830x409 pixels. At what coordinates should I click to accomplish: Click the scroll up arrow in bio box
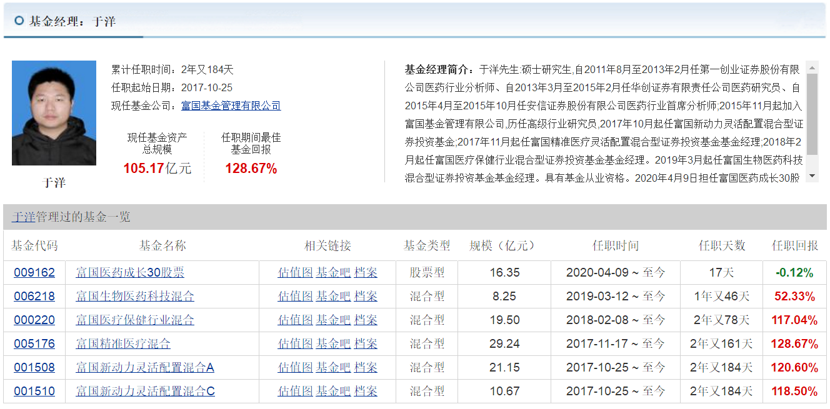tap(812, 67)
